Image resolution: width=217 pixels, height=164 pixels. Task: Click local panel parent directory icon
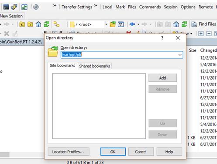pos(22,24)
